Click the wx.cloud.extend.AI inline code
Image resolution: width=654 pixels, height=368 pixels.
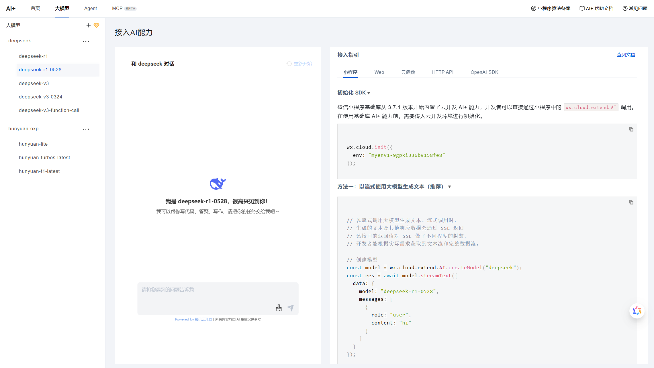[591, 107]
